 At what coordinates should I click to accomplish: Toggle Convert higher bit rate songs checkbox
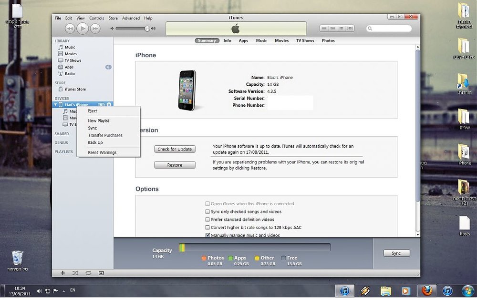pos(207,228)
